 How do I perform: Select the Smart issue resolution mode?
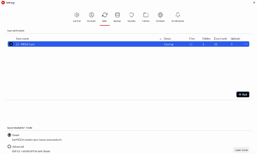coord(10,135)
